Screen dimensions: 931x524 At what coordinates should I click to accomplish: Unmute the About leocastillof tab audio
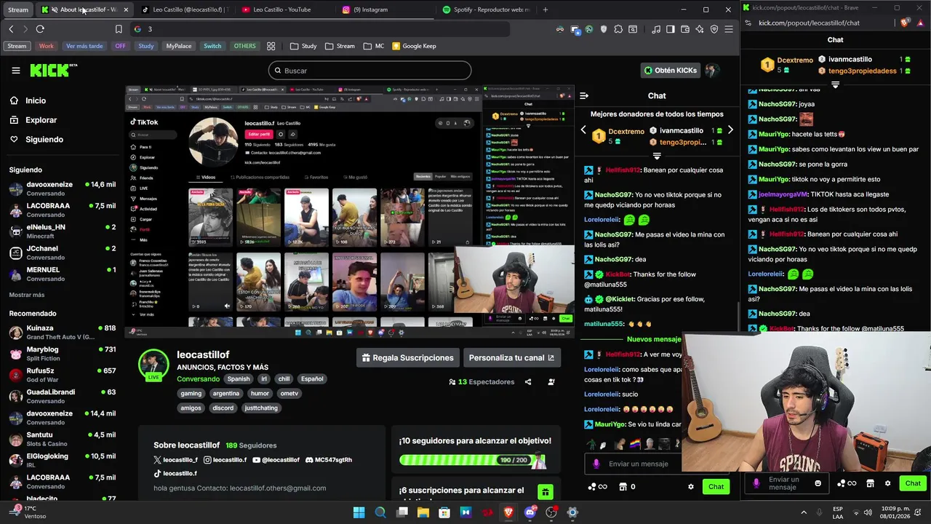click(x=55, y=9)
